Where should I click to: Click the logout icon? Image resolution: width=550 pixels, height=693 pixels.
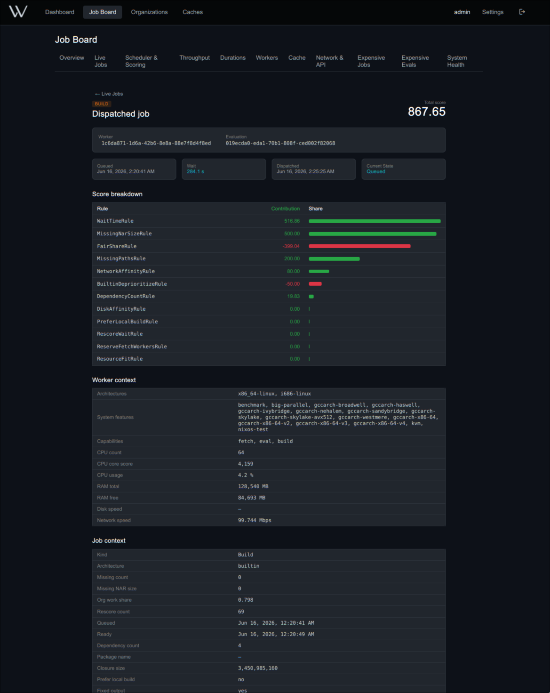tap(522, 12)
